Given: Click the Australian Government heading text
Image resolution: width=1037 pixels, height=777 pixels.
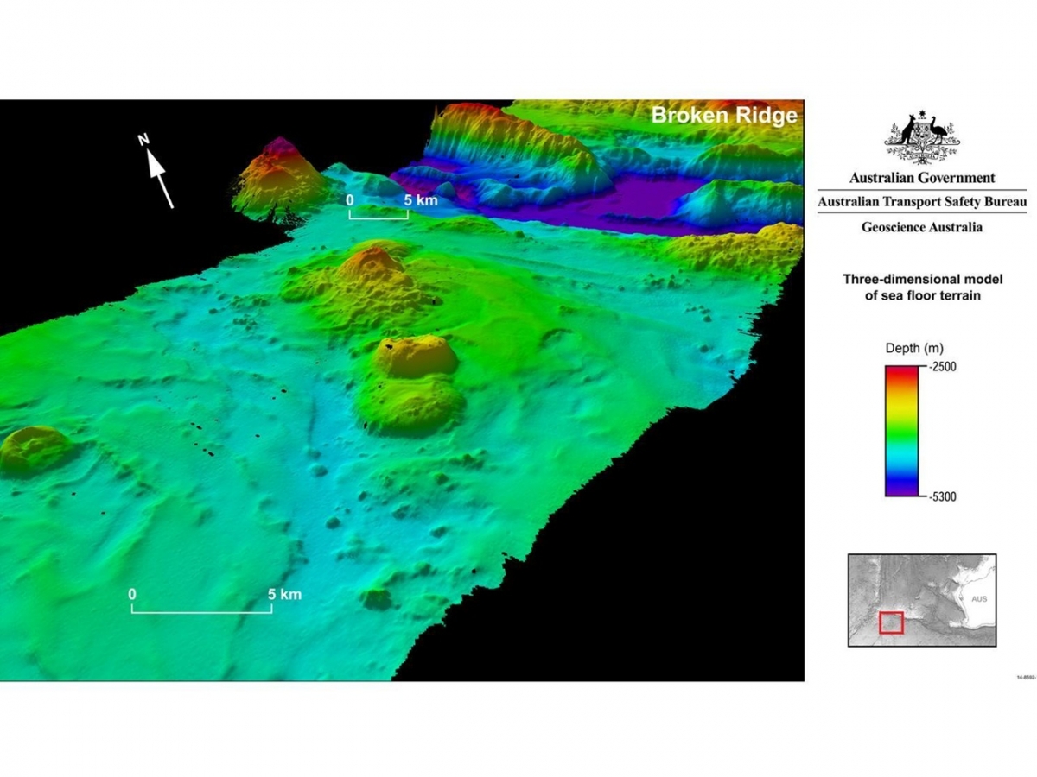Looking at the screenshot, I should [921, 178].
